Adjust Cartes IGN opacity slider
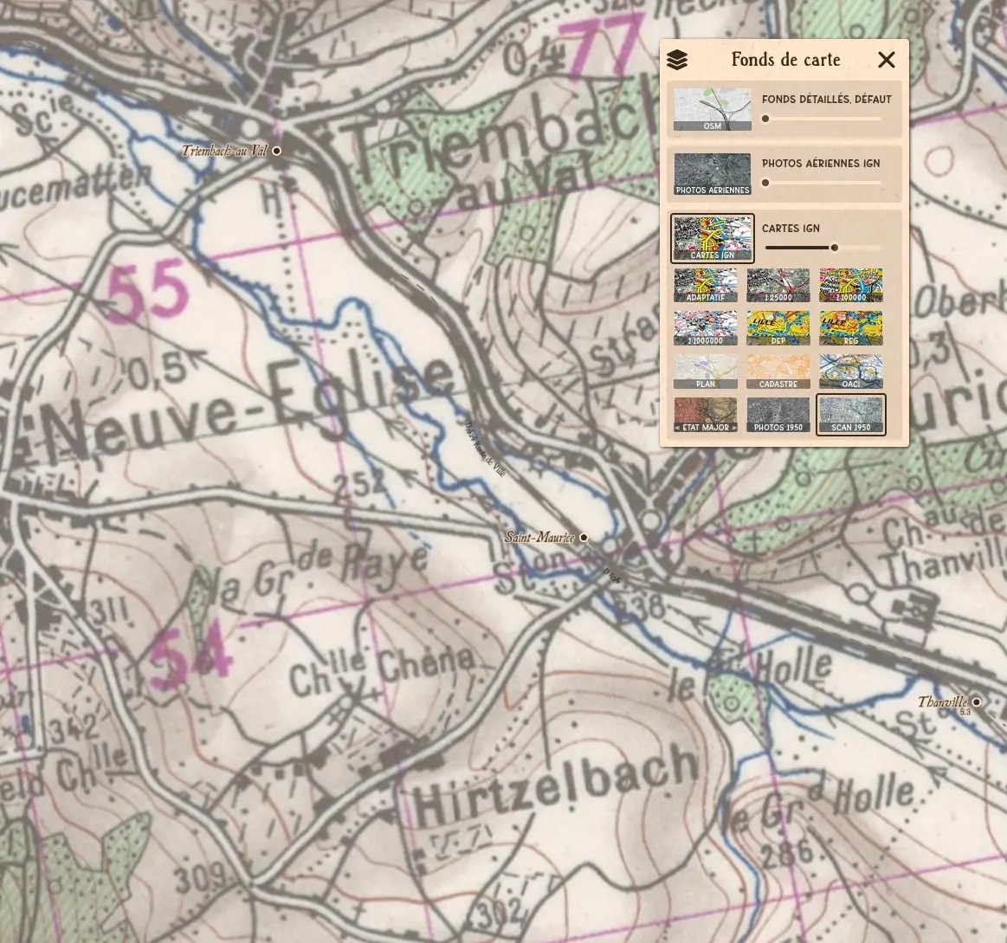 823,248
